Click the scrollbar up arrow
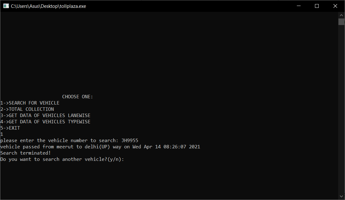 click(x=341, y=15)
